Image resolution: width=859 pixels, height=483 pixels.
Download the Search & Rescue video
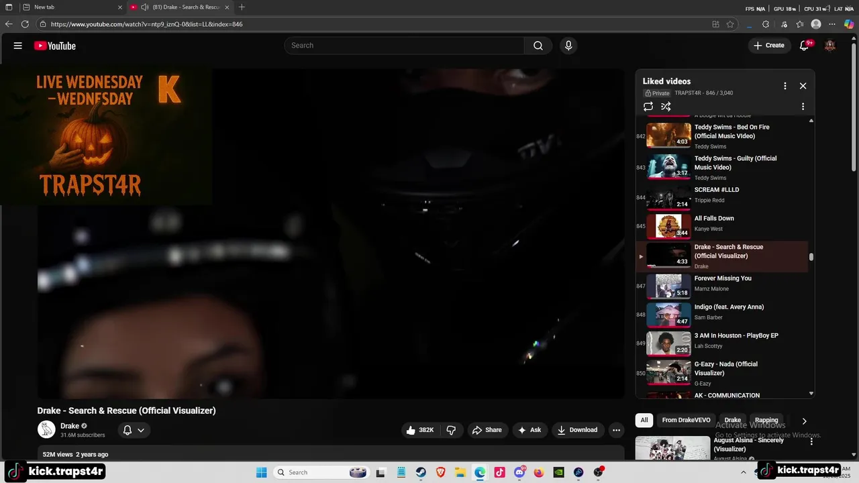click(x=577, y=430)
